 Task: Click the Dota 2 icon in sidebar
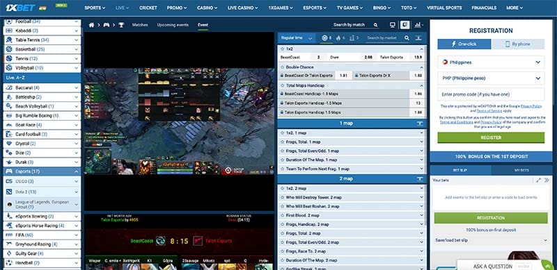tap(9, 192)
